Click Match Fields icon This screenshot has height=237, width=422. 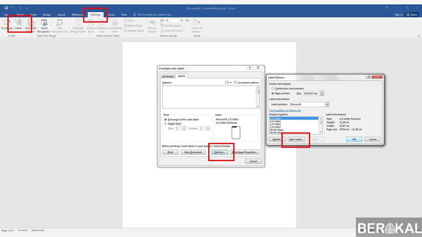click(x=133, y=26)
